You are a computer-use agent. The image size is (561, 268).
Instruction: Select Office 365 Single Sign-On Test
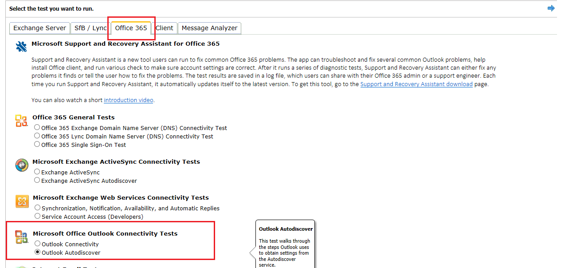click(37, 144)
